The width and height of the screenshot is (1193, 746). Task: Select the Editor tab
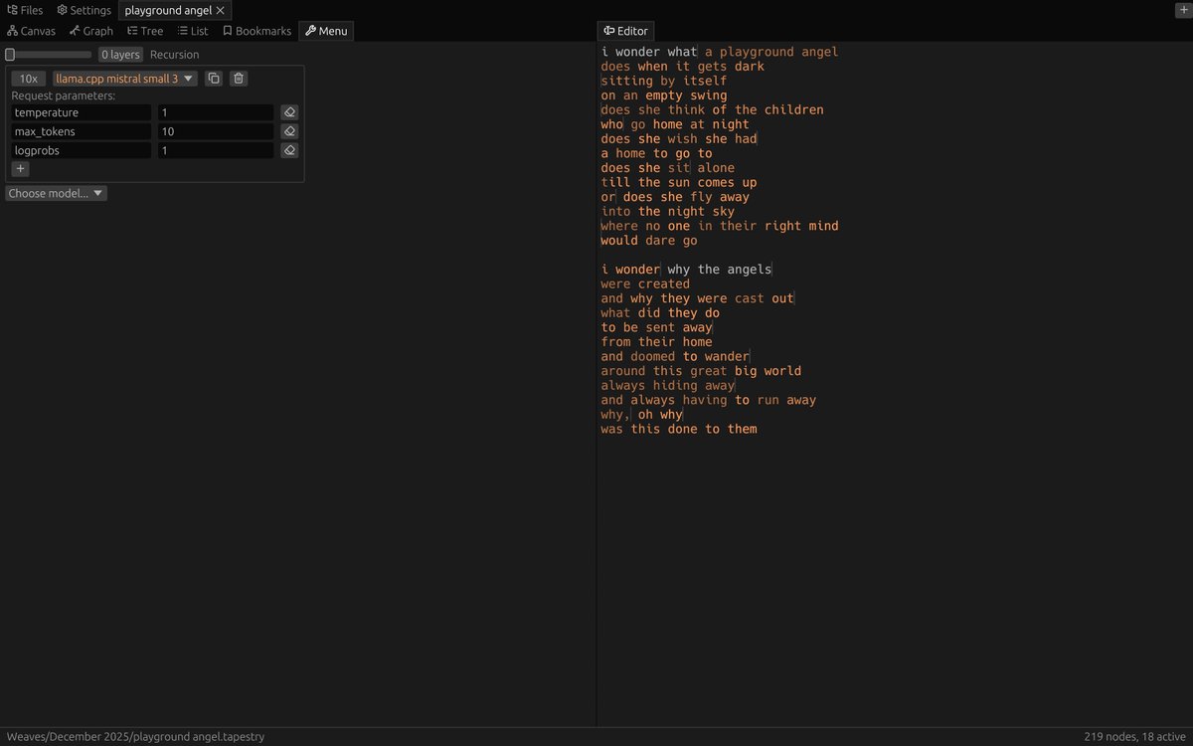625,31
